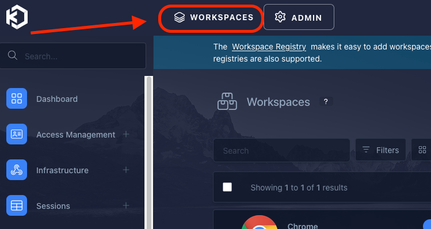Follow the Workspace Registry link
The image size is (431, 229).
click(x=269, y=47)
